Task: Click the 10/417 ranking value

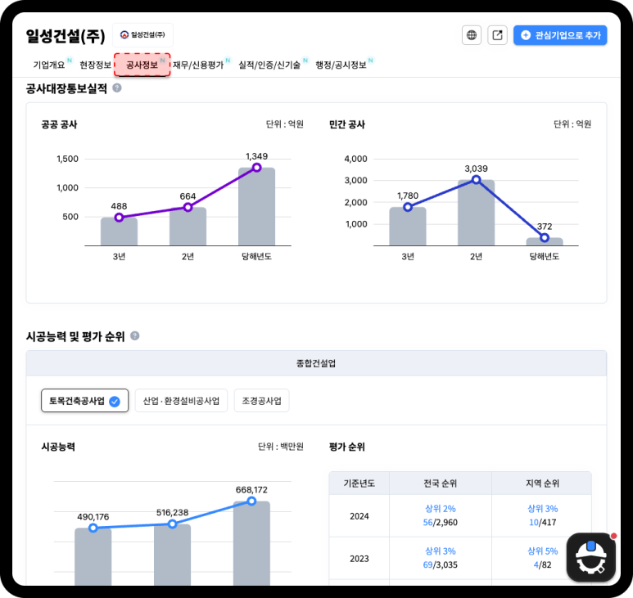Action: [x=543, y=522]
